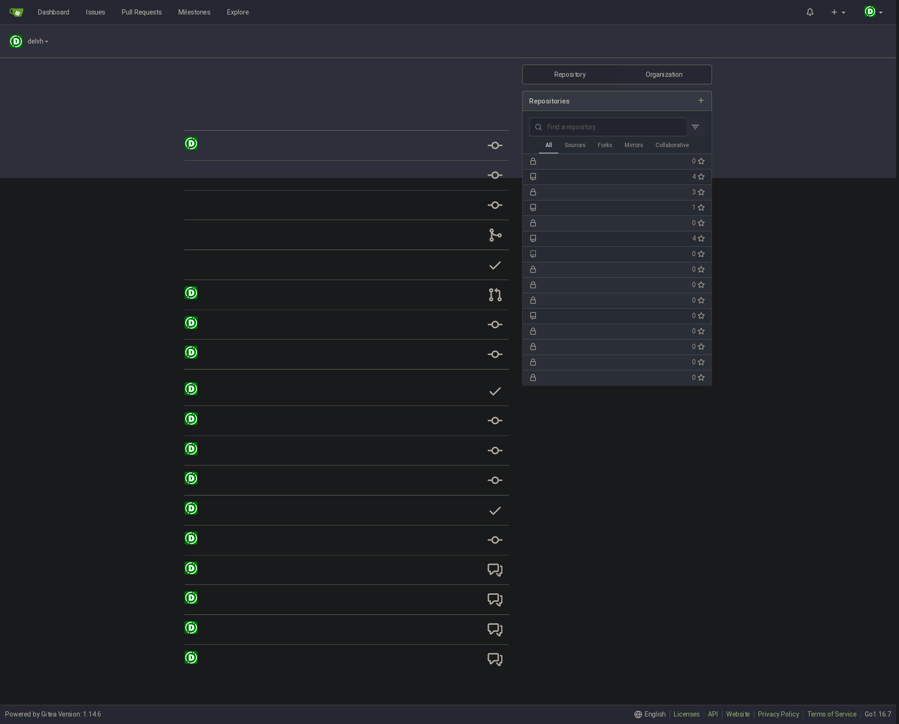Open the Privacy Policy footer link
899x724 pixels.
(x=778, y=714)
